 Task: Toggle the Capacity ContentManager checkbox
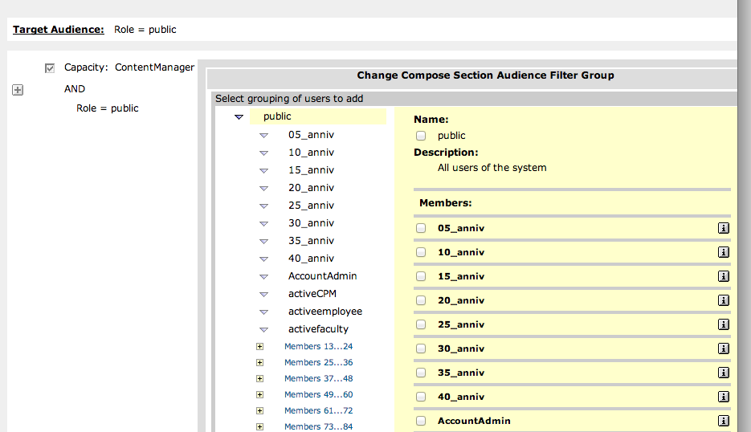50,68
